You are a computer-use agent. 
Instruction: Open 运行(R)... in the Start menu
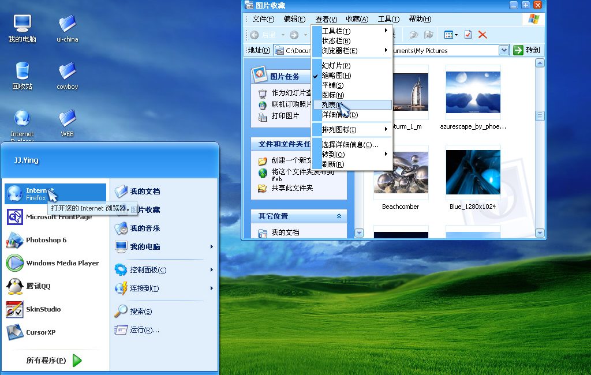(x=137, y=330)
